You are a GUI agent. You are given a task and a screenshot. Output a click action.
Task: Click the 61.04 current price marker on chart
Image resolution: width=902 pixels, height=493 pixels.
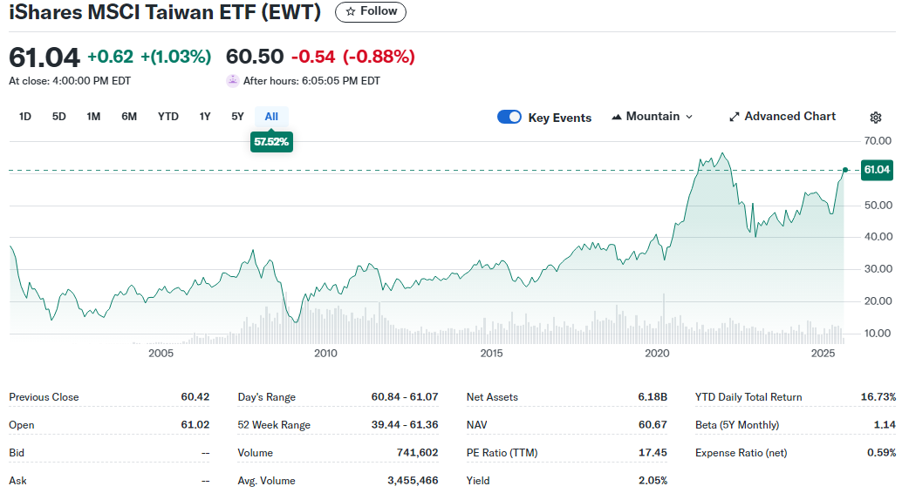click(877, 170)
